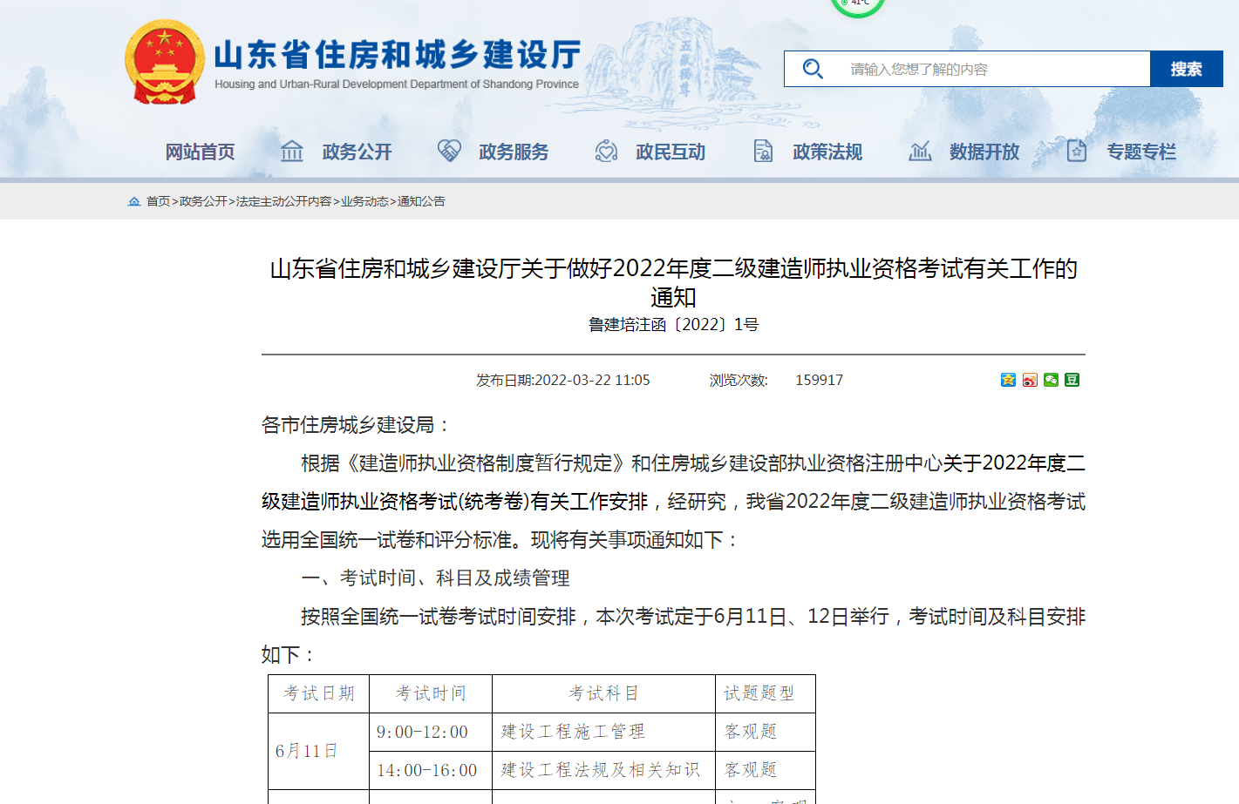This screenshot has width=1239, height=804.
Task: Go to the 政策法规 section
Action: click(827, 152)
